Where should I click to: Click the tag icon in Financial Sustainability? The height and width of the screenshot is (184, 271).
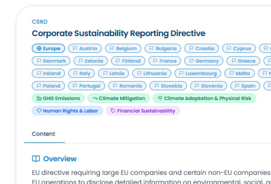point(113,110)
